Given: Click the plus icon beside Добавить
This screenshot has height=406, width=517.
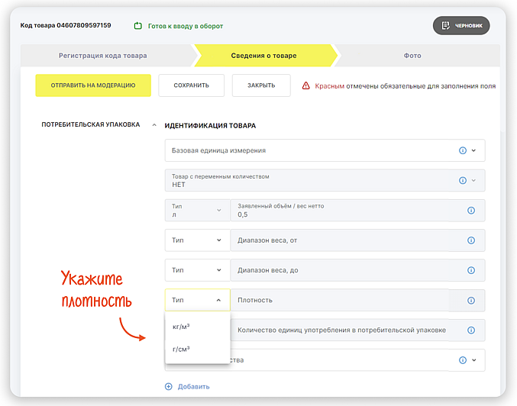Looking at the screenshot, I should pos(169,386).
